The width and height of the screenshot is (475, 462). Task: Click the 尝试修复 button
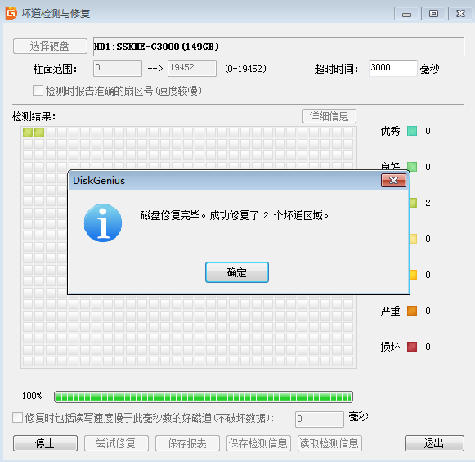point(116,443)
